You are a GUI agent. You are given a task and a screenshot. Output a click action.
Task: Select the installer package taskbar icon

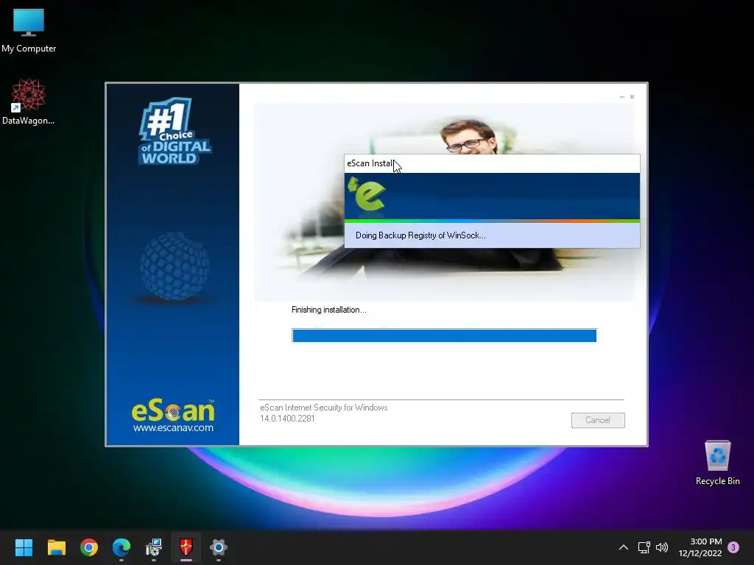click(154, 547)
